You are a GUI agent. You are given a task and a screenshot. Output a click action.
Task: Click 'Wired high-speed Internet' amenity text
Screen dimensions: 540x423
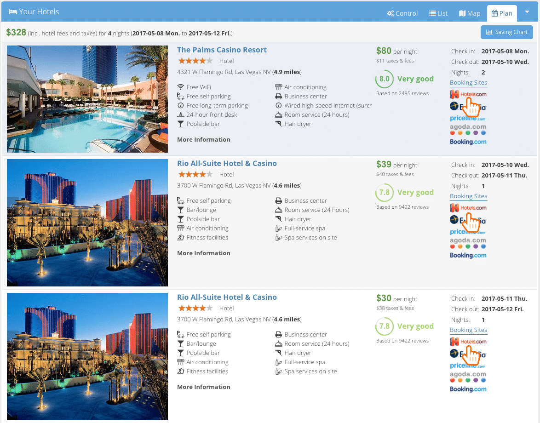[328, 106]
